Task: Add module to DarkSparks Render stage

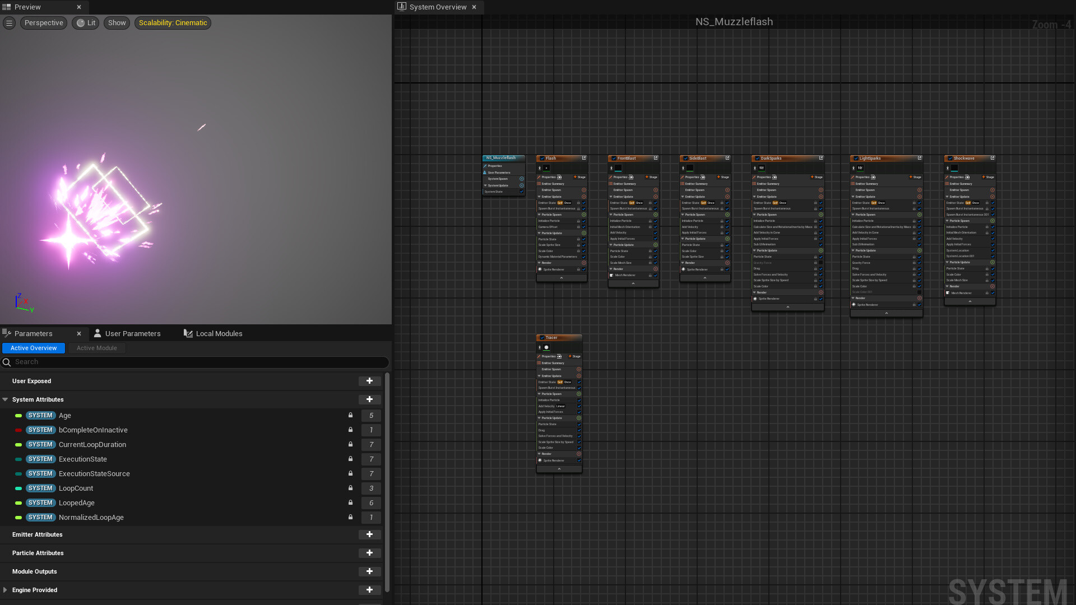Action: coord(820,292)
